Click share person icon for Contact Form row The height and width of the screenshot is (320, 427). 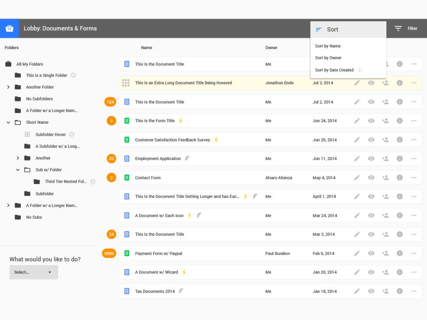coord(385,178)
